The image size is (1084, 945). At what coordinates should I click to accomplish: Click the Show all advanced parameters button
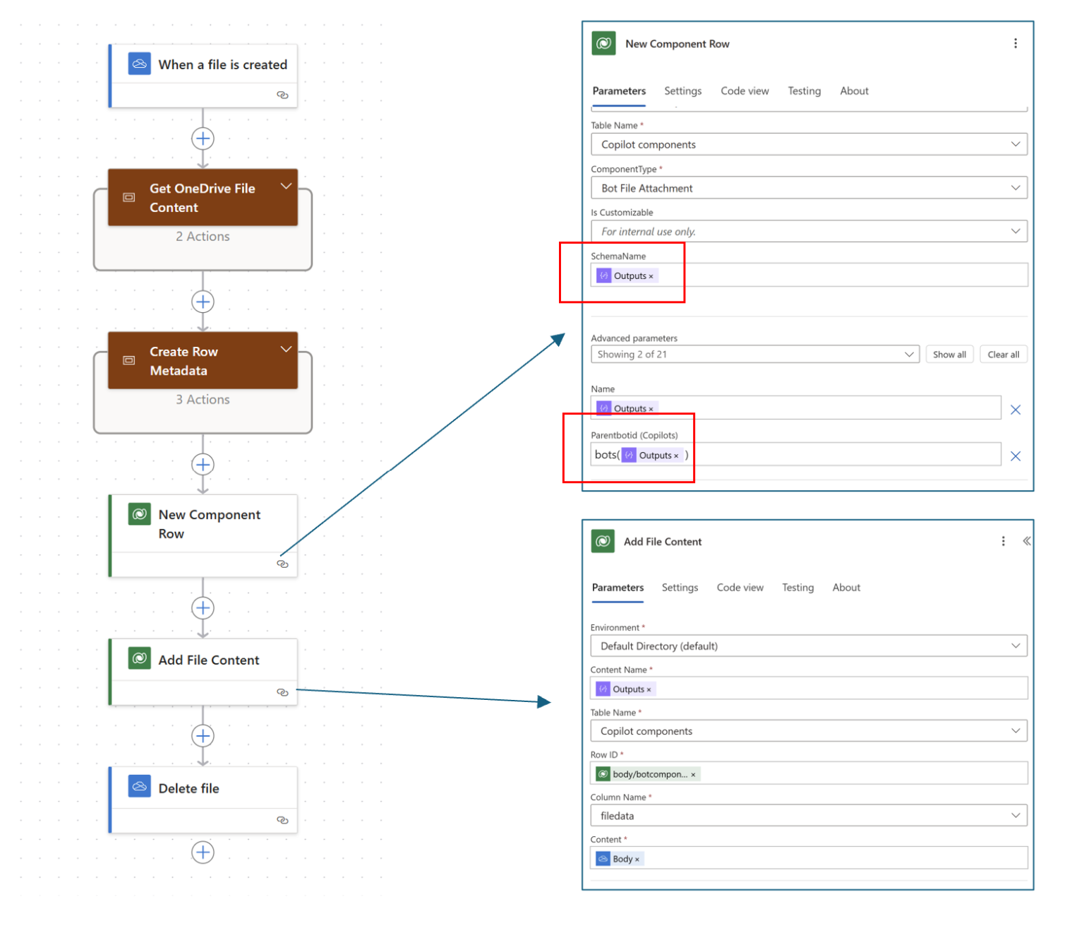[x=949, y=354]
